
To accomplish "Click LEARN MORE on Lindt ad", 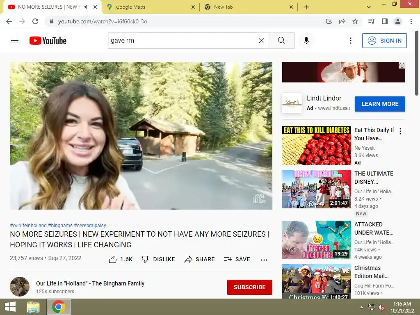I will [x=380, y=104].
